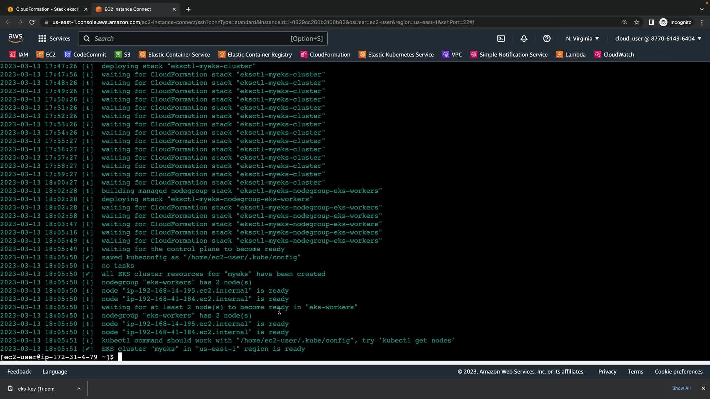The width and height of the screenshot is (710, 399).
Task: Open the Feedback link
Action: (19, 372)
